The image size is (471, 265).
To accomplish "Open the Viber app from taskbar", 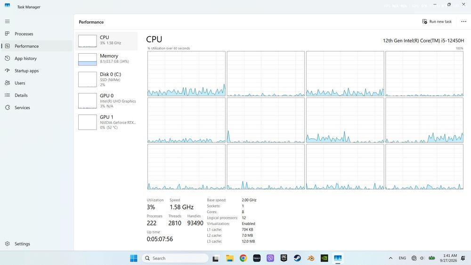I will point(270,258).
